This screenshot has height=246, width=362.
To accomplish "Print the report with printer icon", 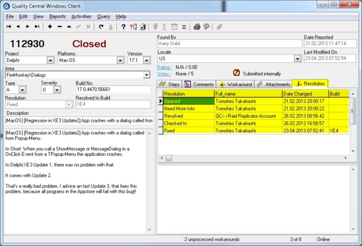I will pos(197,27).
